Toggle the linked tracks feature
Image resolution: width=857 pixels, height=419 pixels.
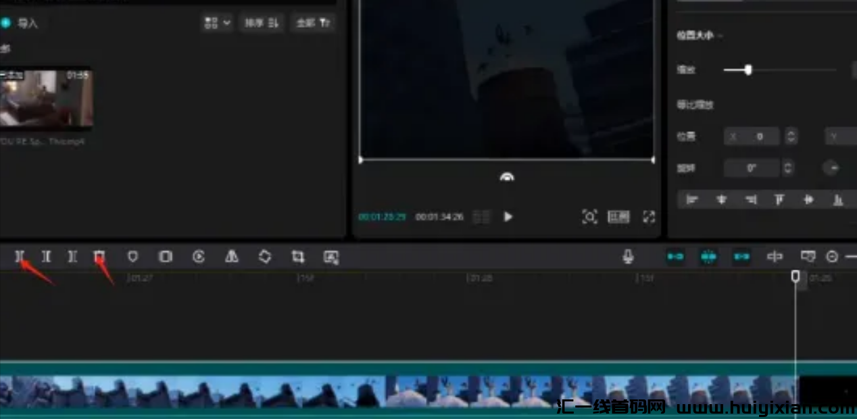(675, 257)
